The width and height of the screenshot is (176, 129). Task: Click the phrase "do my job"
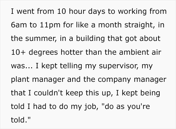(78, 107)
